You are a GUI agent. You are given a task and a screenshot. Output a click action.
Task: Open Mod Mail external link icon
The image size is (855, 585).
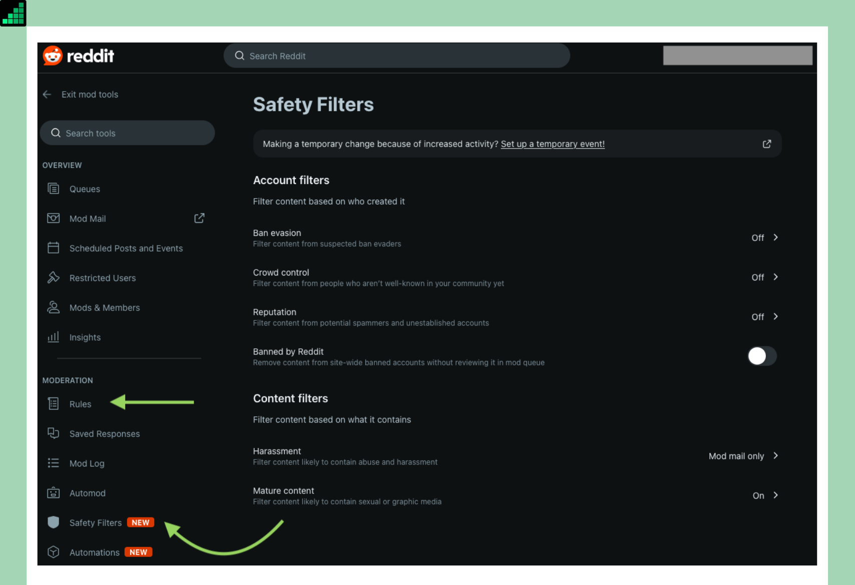coord(199,218)
